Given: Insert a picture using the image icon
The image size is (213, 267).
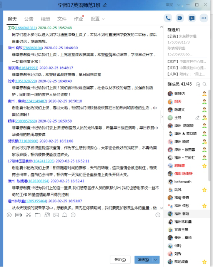Looking at the screenshot, I should click(56, 215).
